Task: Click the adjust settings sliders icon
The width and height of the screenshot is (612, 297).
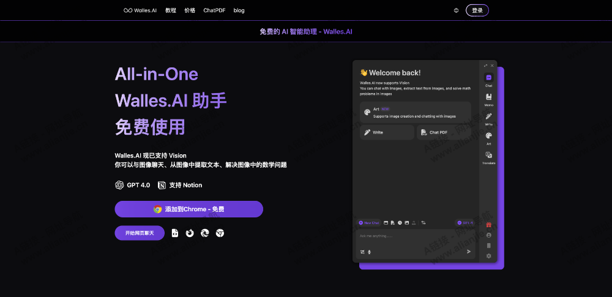Action: 424,223
